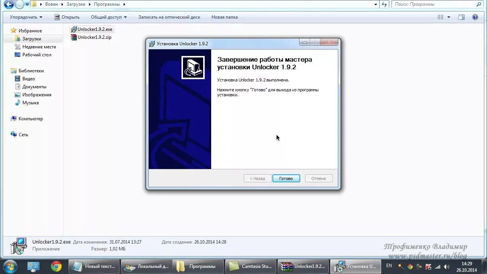
Task: Click Открыть in Explorer toolbar
Action: click(67, 17)
